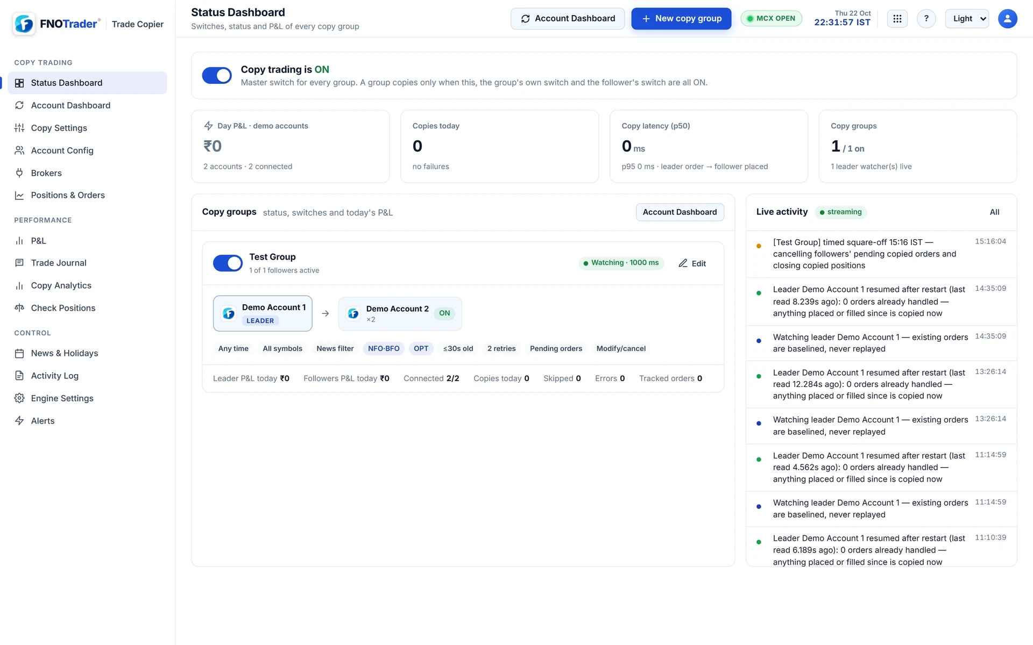Viewport: 1033px width, 645px height.
Task: Click the Engine Settings gear icon
Action: pos(19,398)
